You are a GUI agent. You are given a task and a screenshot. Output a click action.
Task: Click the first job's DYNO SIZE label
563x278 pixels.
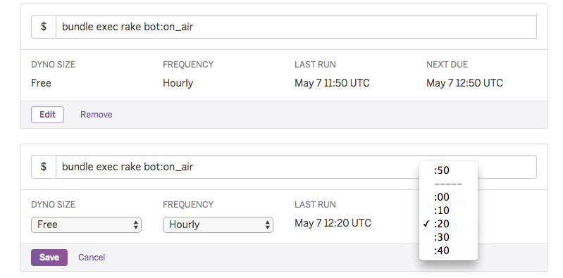tap(53, 65)
